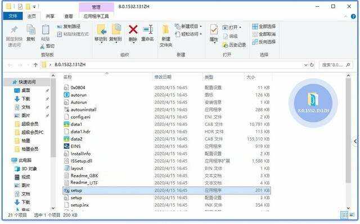Image resolution: width=360 pixels, height=224 pixels.
Task: Select the ISSetup.dll file
Action: 81,161
